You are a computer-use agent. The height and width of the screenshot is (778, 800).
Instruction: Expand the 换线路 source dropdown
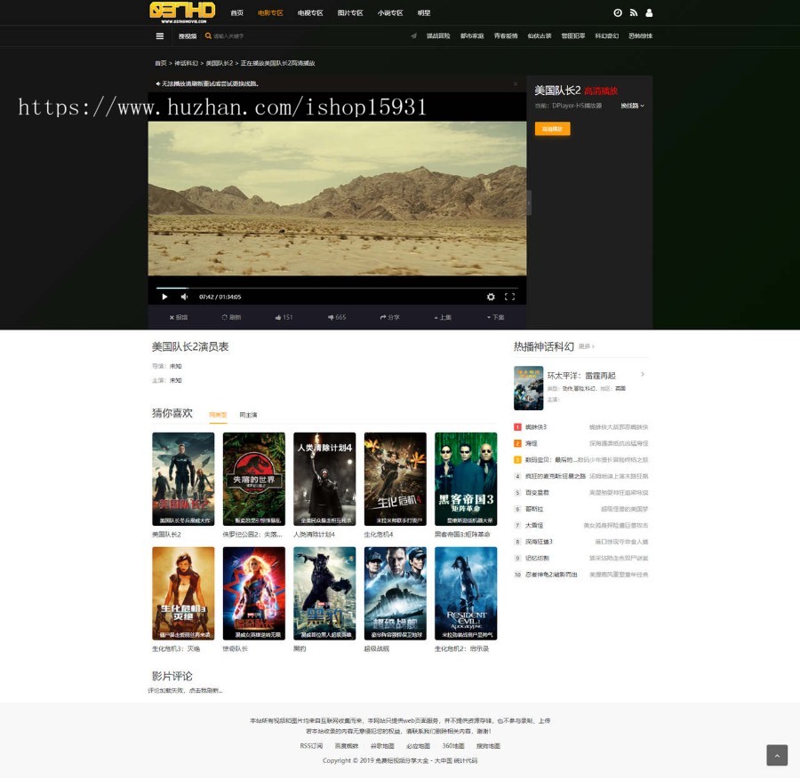click(632, 106)
